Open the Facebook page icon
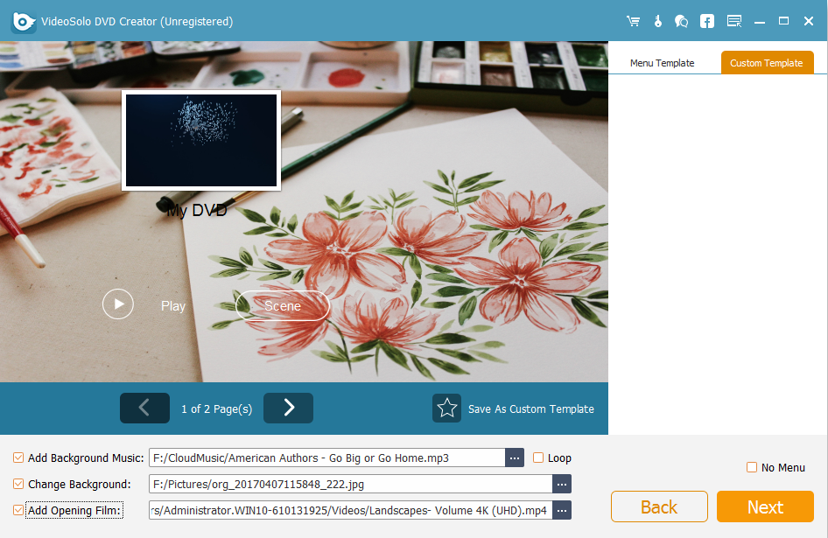Screen dimensions: 828x538 tap(707, 21)
